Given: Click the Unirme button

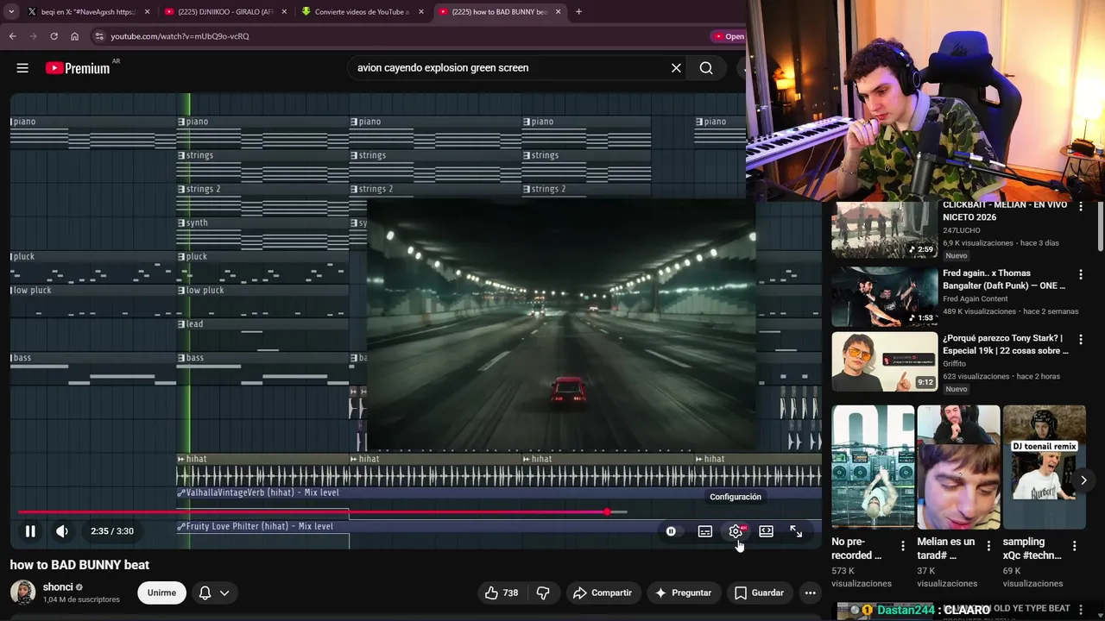Looking at the screenshot, I should 161,593.
